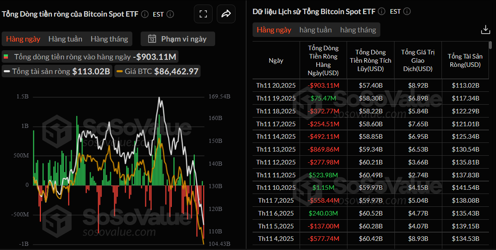Click info icon beside historical data title
This screenshot has width=496, height=250.
pos(382,11)
